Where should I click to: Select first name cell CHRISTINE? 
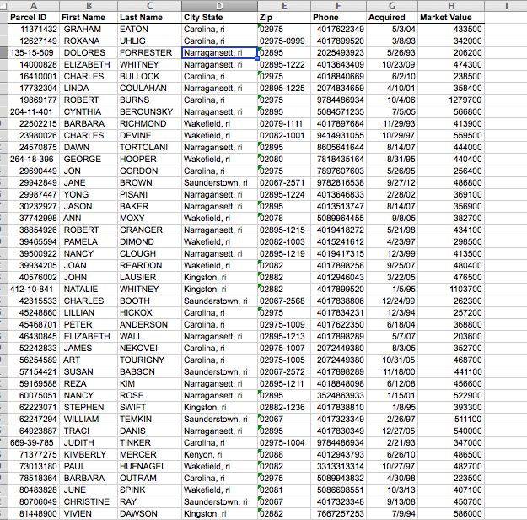click(89, 501)
